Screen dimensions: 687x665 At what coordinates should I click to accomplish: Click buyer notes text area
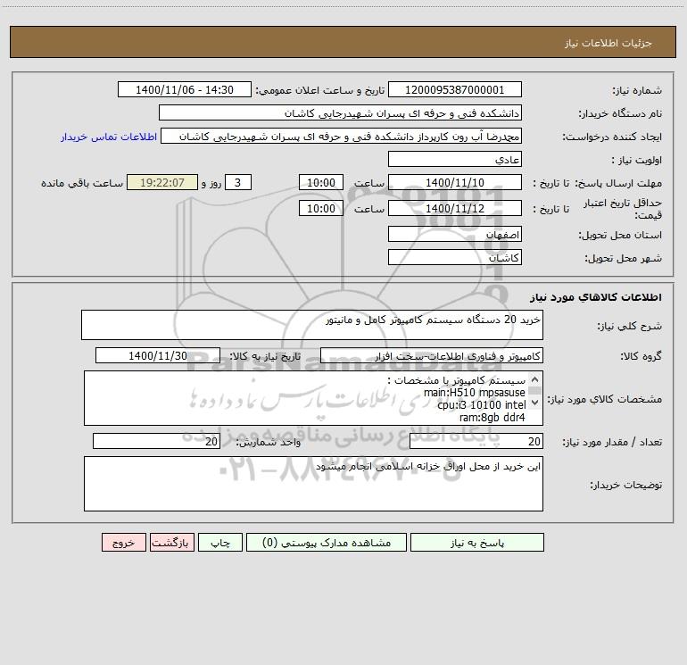pos(313,484)
